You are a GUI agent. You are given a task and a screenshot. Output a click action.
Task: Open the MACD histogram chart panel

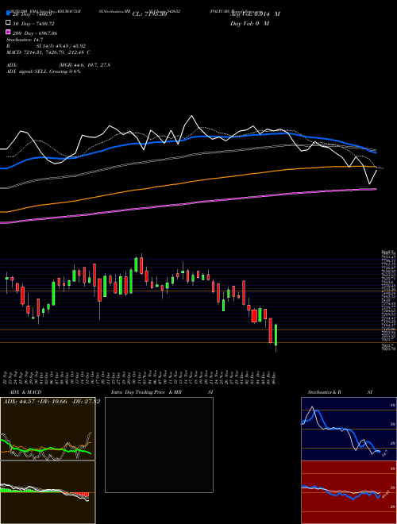coord(48,492)
